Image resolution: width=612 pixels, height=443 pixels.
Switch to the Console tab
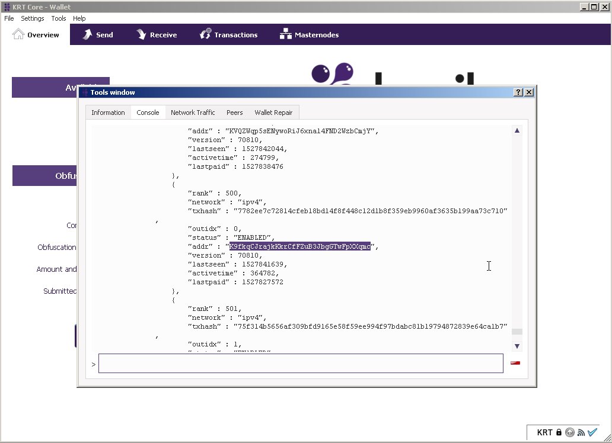(148, 113)
